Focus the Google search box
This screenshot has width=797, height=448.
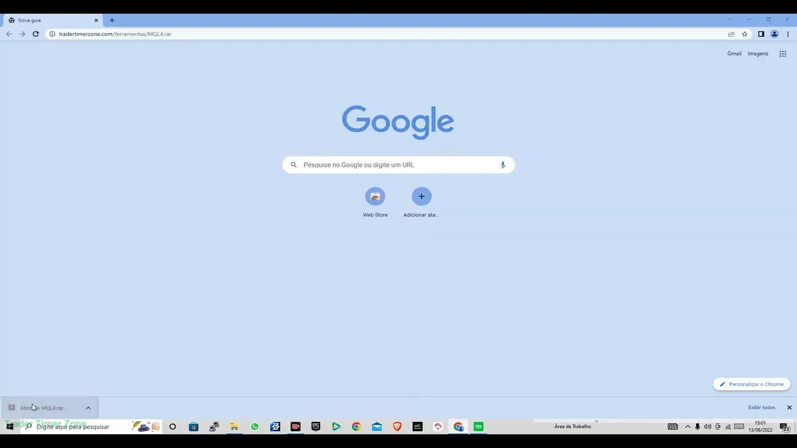[398, 165]
